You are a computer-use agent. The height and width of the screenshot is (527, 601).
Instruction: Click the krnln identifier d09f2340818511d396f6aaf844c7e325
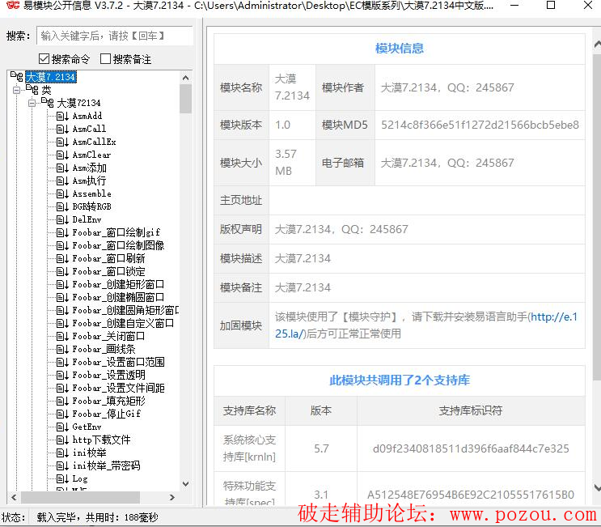pos(471,448)
